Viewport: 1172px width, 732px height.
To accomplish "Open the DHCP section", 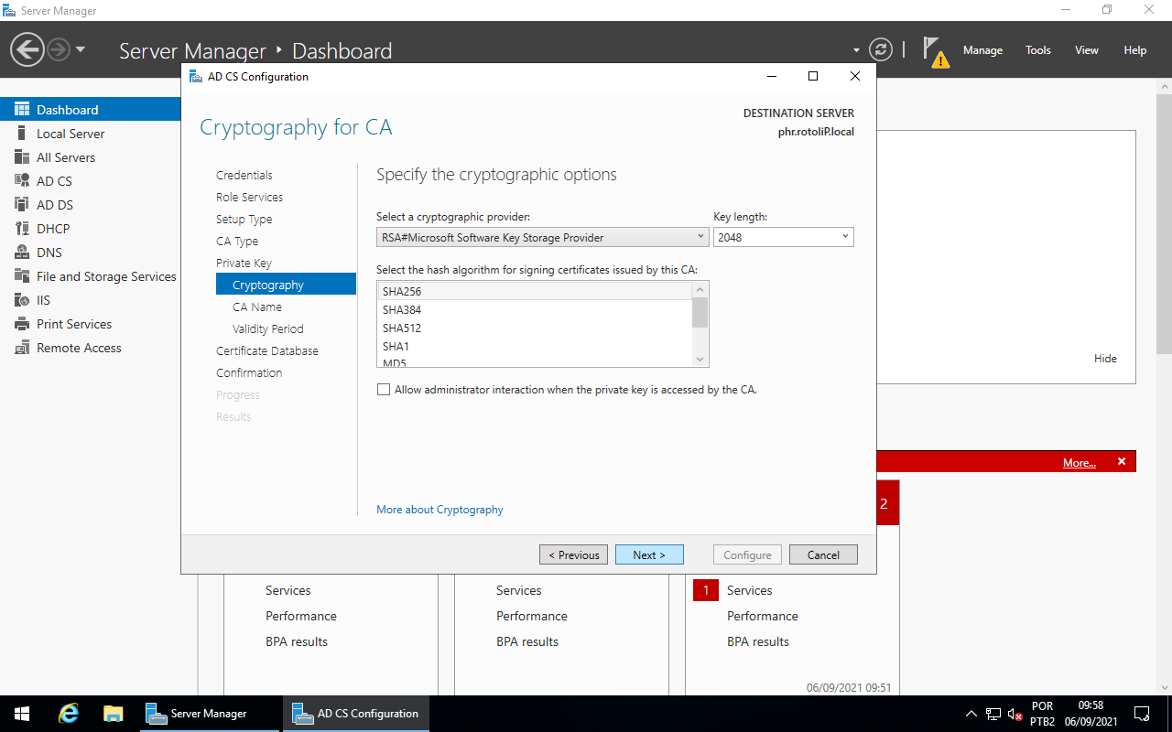I will tap(52, 228).
